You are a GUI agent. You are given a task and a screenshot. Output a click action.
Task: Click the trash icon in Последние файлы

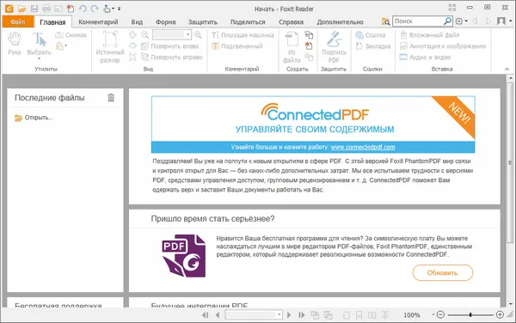111,98
